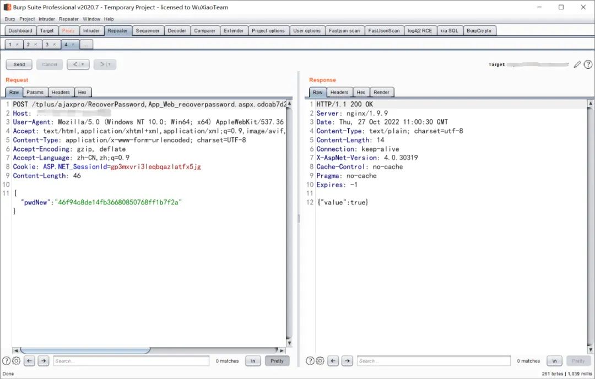The width and height of the screenshot is (595, 379).
Task: Switch to the Decoder tab
Action: coord(177,31)
